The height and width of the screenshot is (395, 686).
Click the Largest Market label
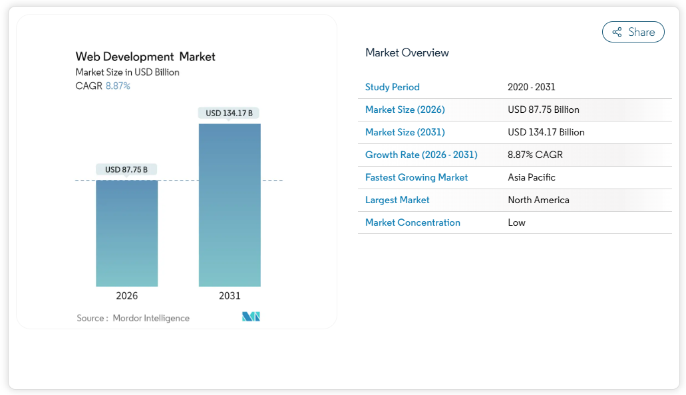397,200
